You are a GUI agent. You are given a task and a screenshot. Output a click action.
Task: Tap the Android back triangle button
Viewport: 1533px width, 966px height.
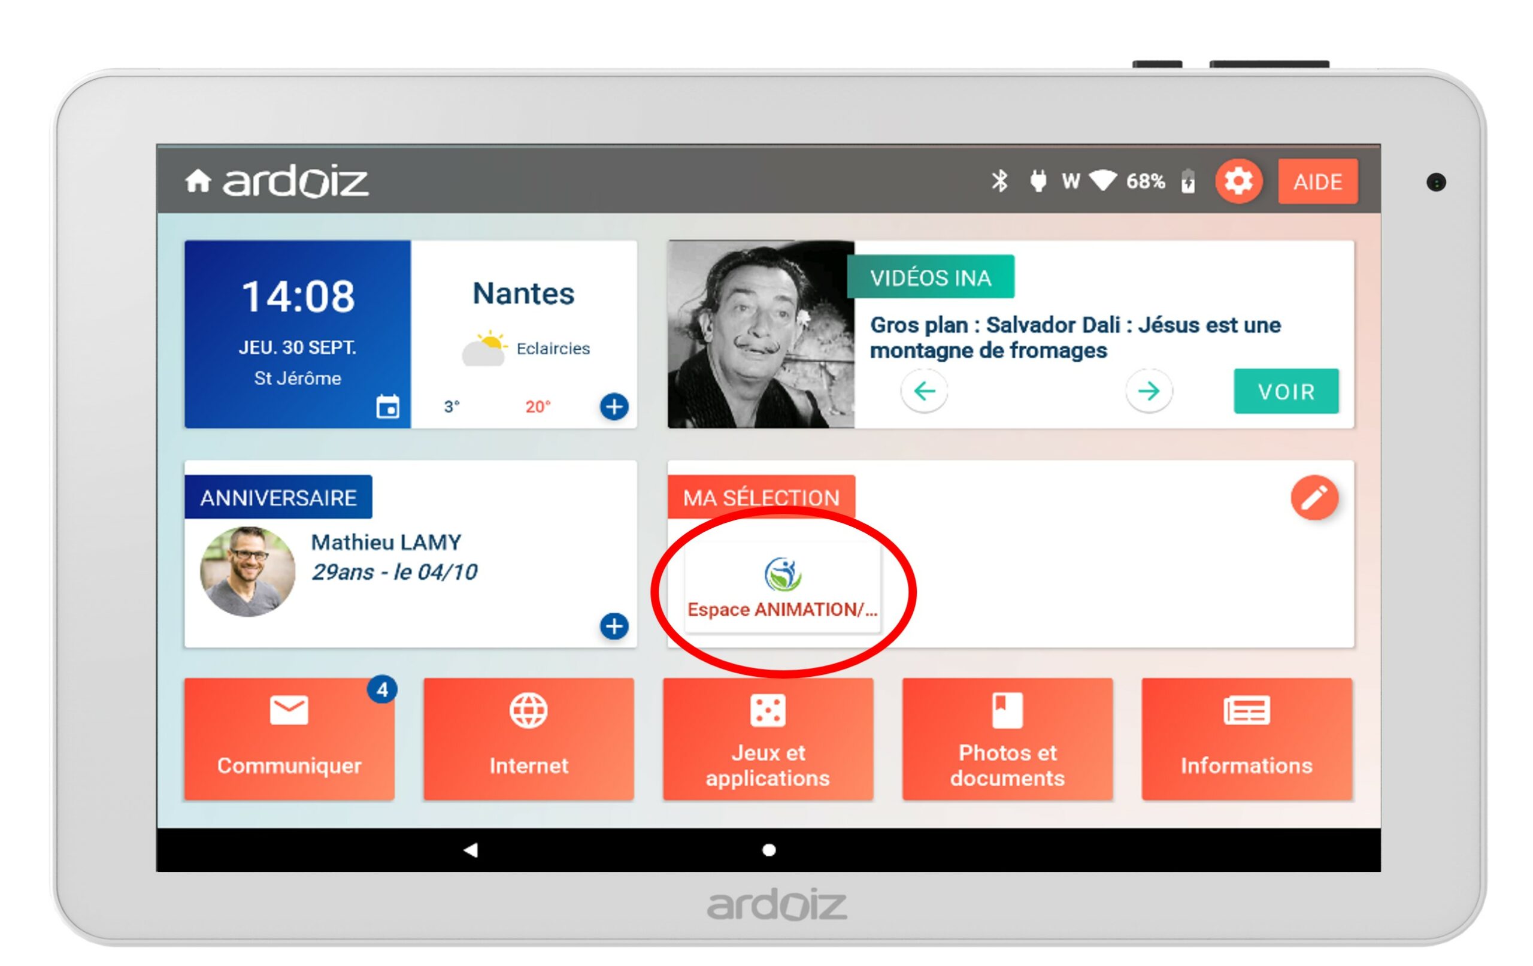tap(471, 849)
